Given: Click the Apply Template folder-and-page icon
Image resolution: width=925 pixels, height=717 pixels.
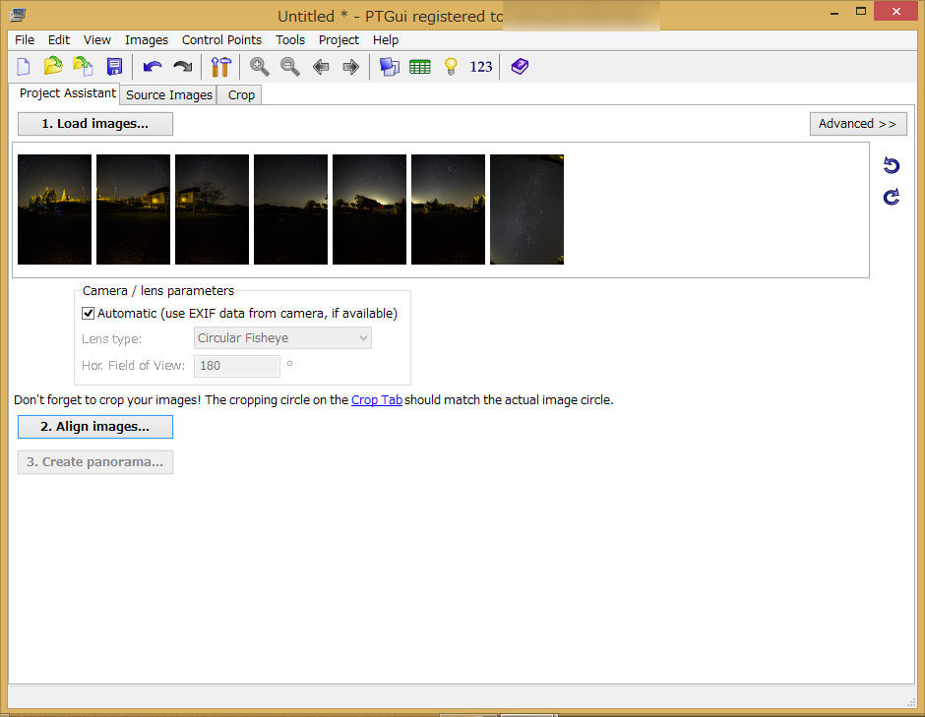Looking at the screenshot, I should [x=84, y=67].
